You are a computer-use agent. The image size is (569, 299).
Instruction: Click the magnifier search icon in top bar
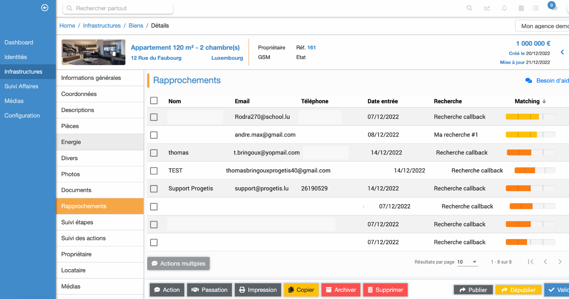[469, 8]
